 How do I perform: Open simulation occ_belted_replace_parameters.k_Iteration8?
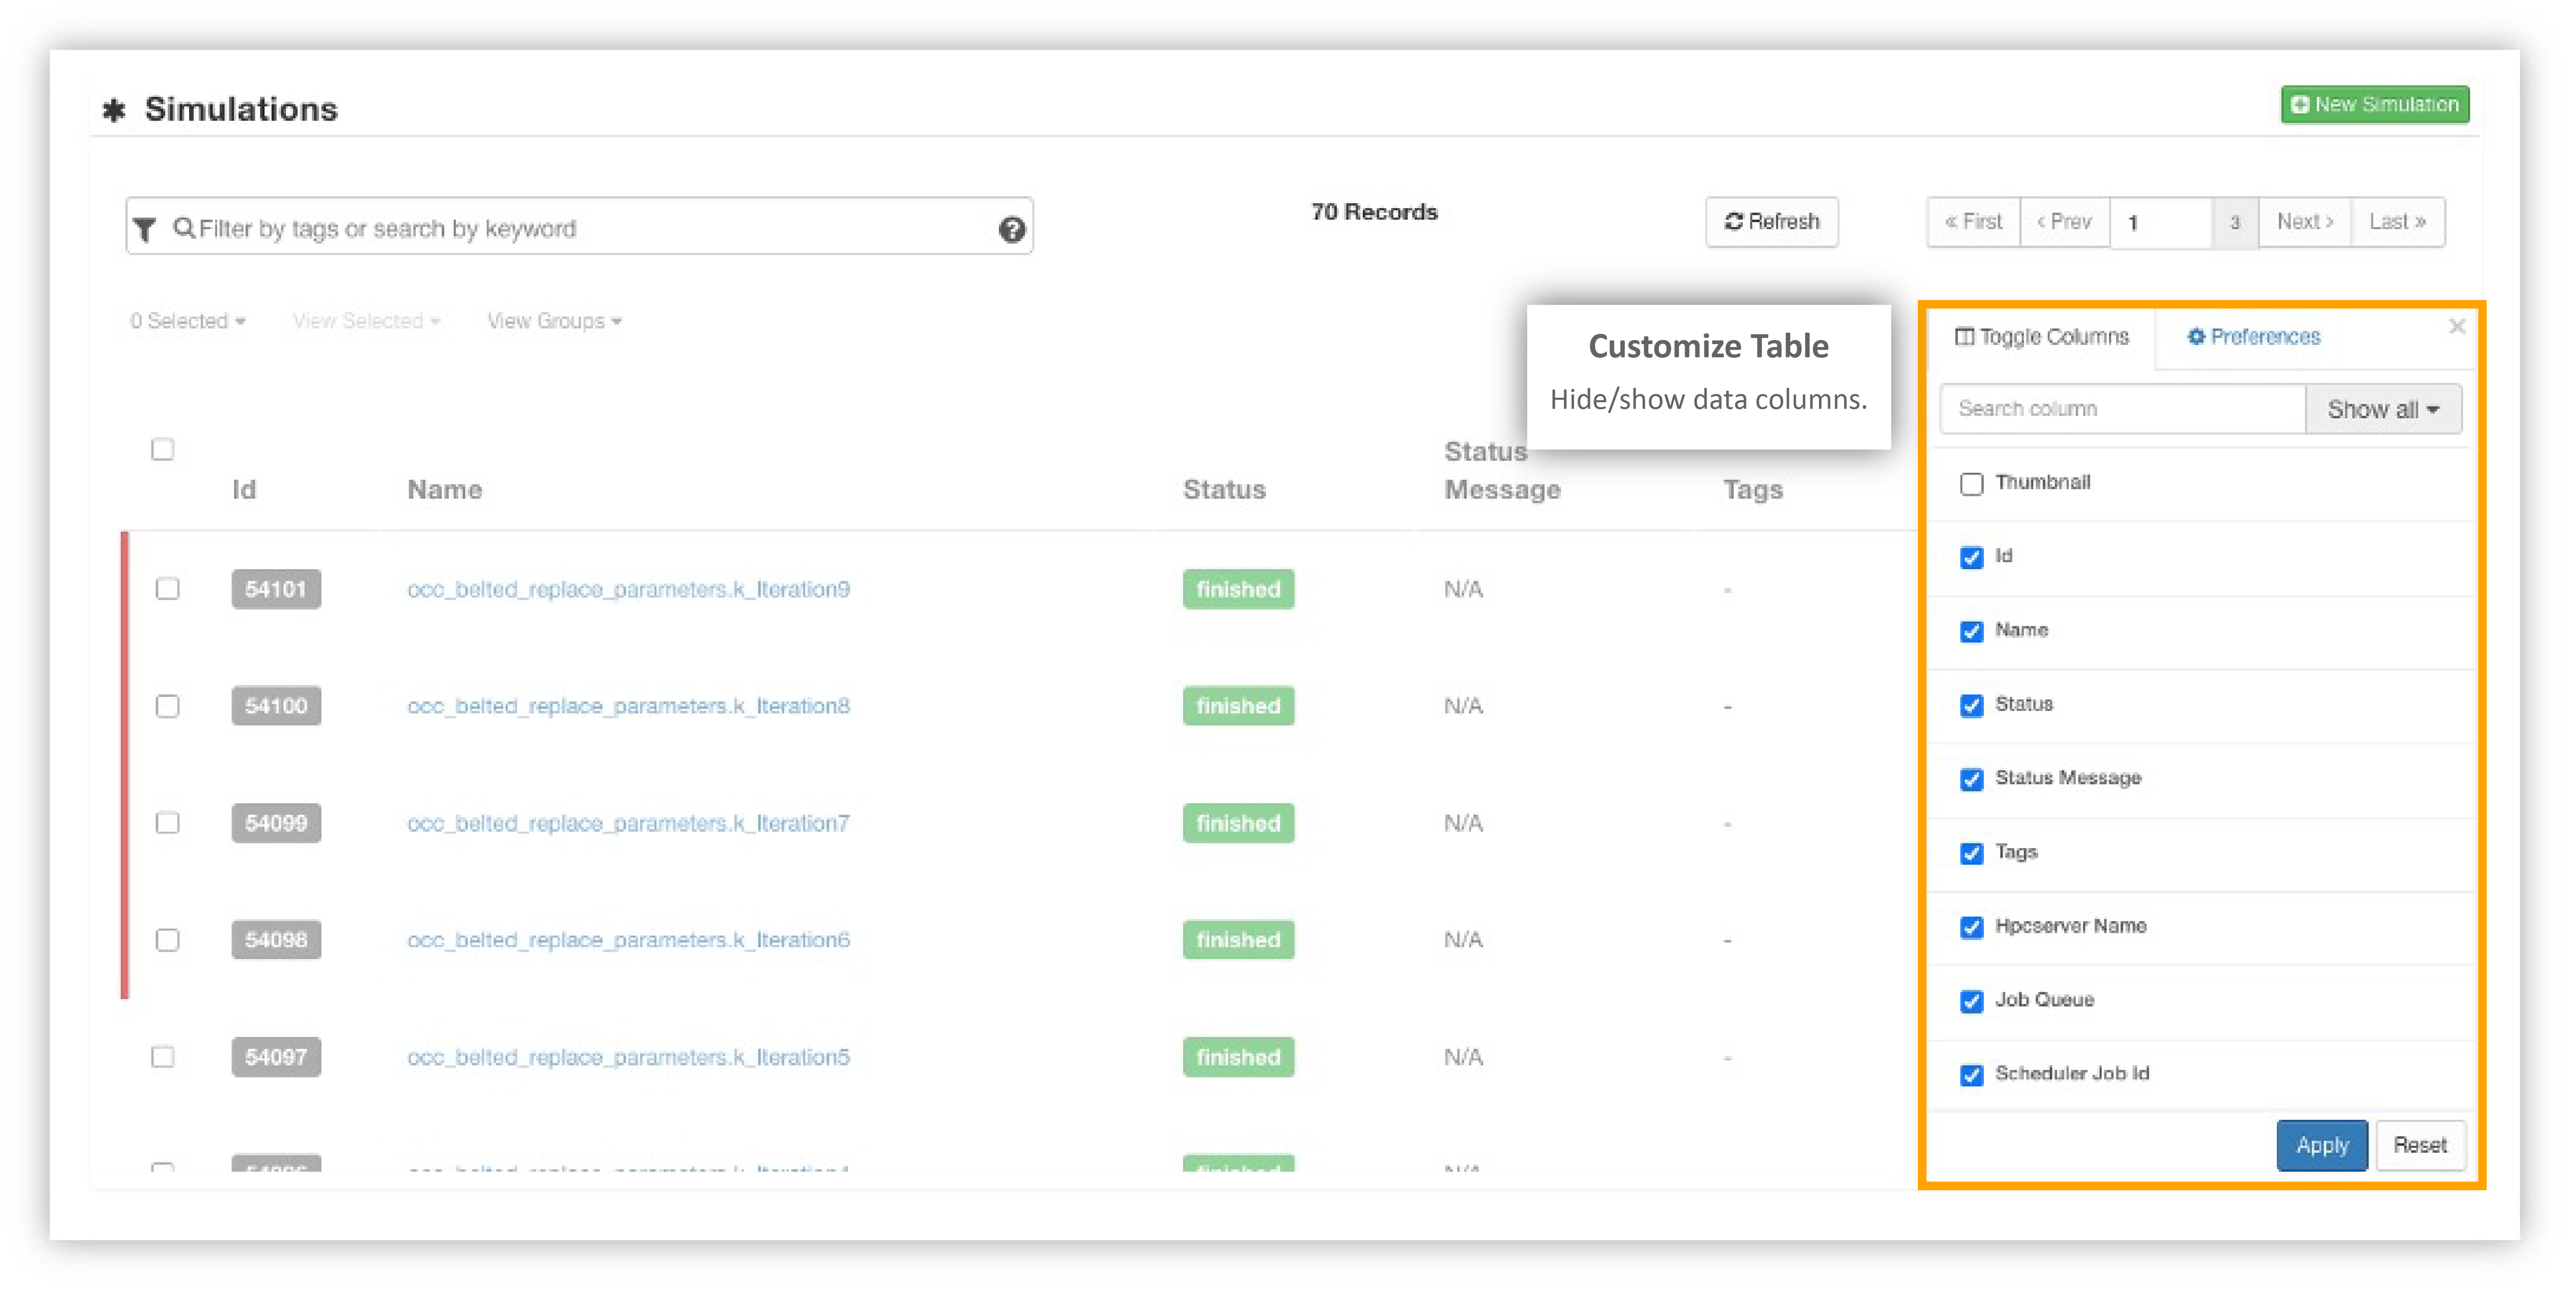[x=628, y=706]
